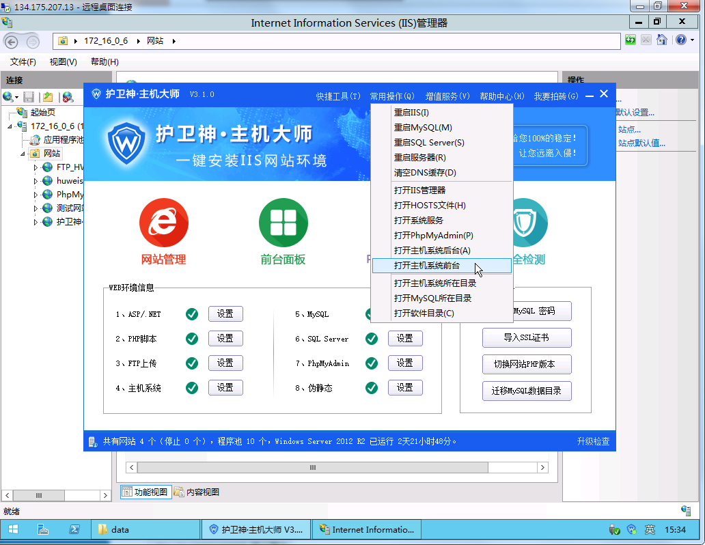Screen dimensions: 705x545
Task: Switch to 功能视图 tab
Action: point(146,492)
